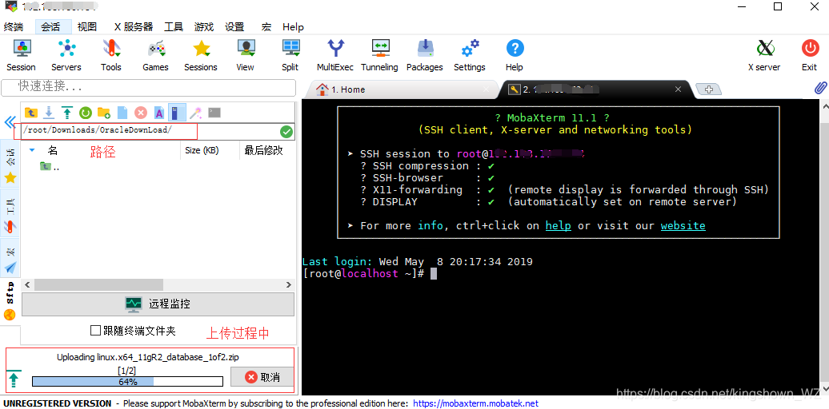Click the name column sort arrow

pyautogui.click(x=32, y=150)
